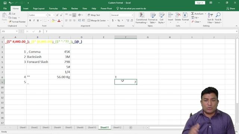Open the File tab
Viewport: 239px width, 134px height.
5,9
